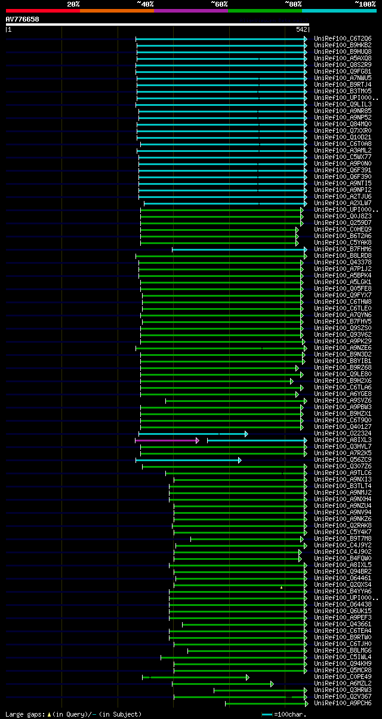
Task: Click the UniRef100_Q6F391 hit label
Action: (343, 170)
